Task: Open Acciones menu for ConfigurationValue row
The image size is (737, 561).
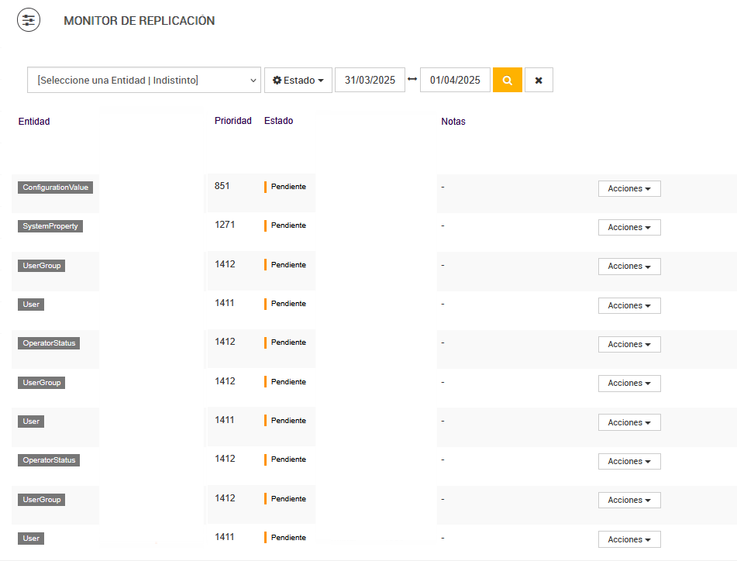Action: (629, 189)
